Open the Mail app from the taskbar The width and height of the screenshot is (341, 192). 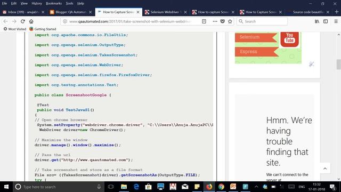[x=185, y=187]
